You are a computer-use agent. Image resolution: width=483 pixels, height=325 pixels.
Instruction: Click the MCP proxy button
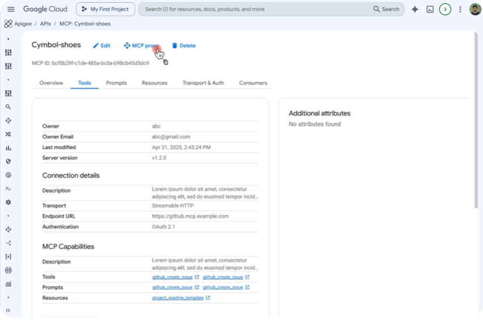click(x=141, y=45)
